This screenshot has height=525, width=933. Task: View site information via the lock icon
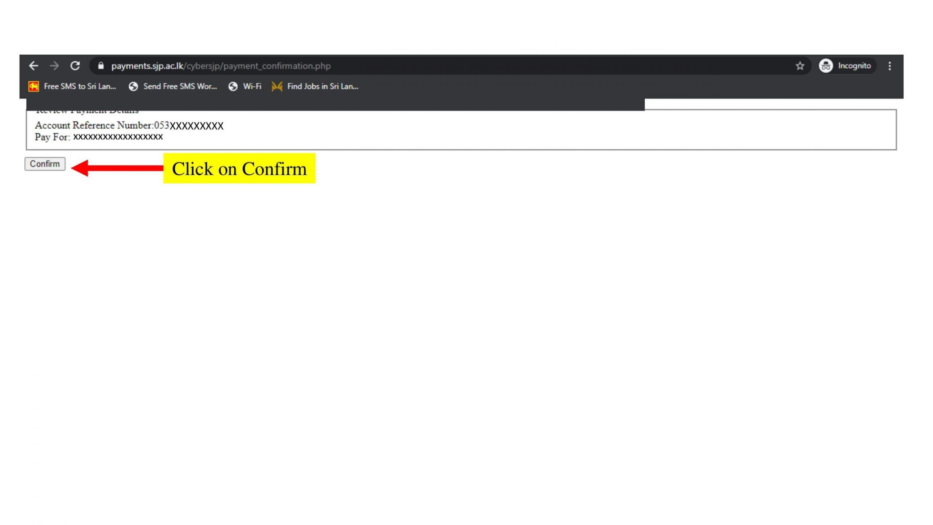pyautogui.click(x=101, y=66)
